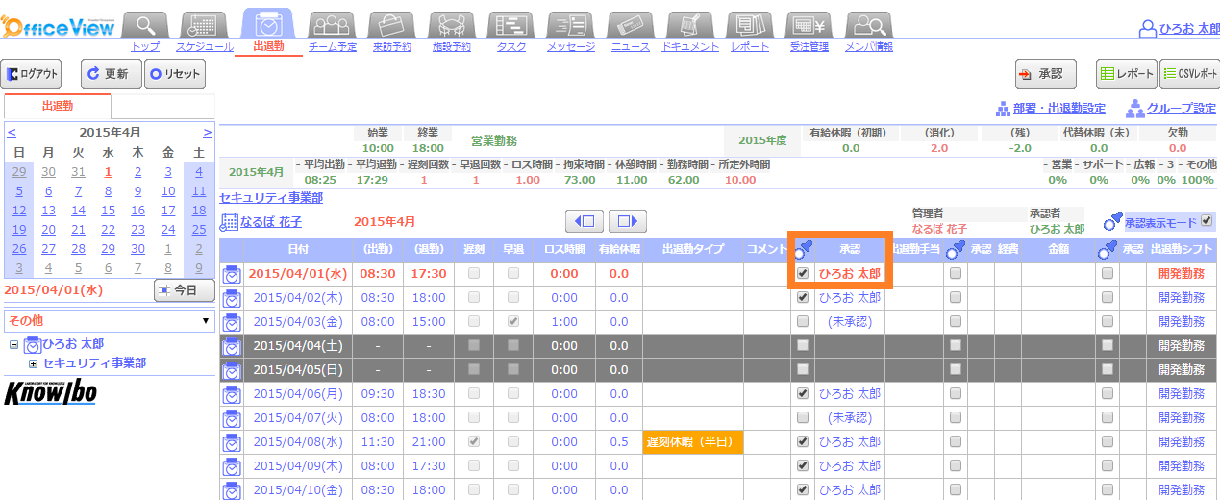Go to previous month in mini calendar

tap(12, 133)
